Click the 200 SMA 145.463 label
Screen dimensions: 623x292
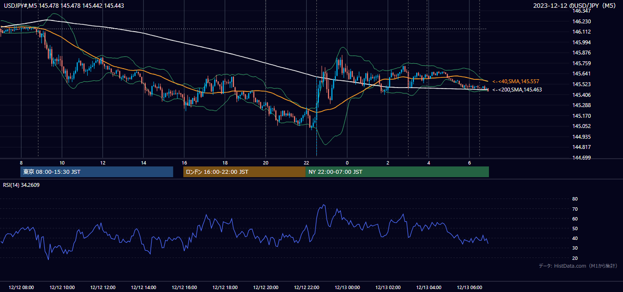pos(517,90)
